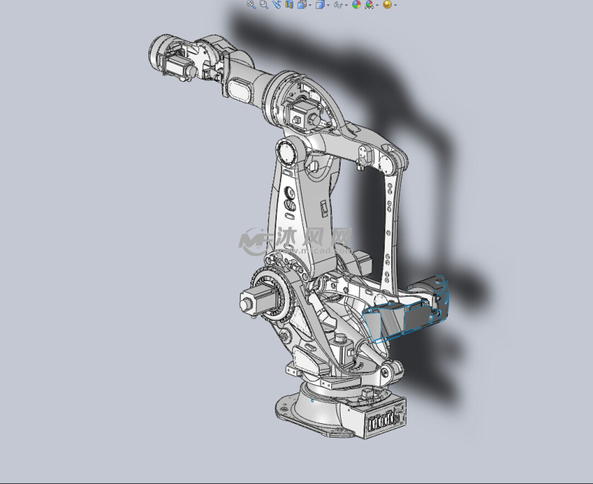Click the Previous View icon
This screenshot has width=593, height=484.
tap(277, 6)
